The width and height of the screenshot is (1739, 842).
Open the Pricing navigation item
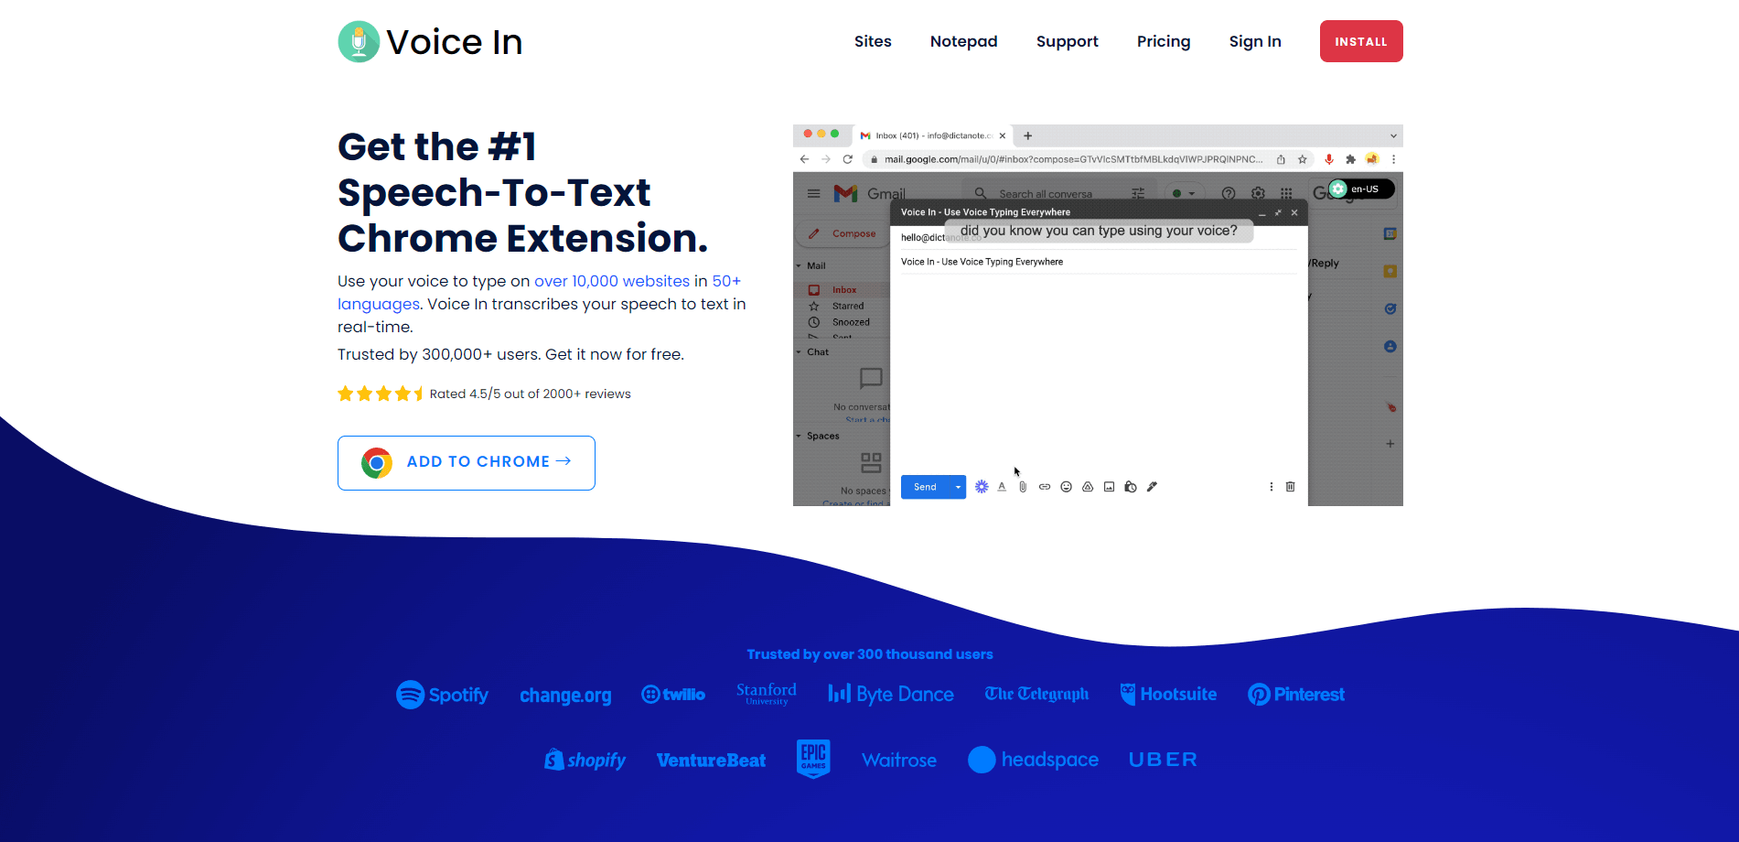click(x=1164, y=42)
